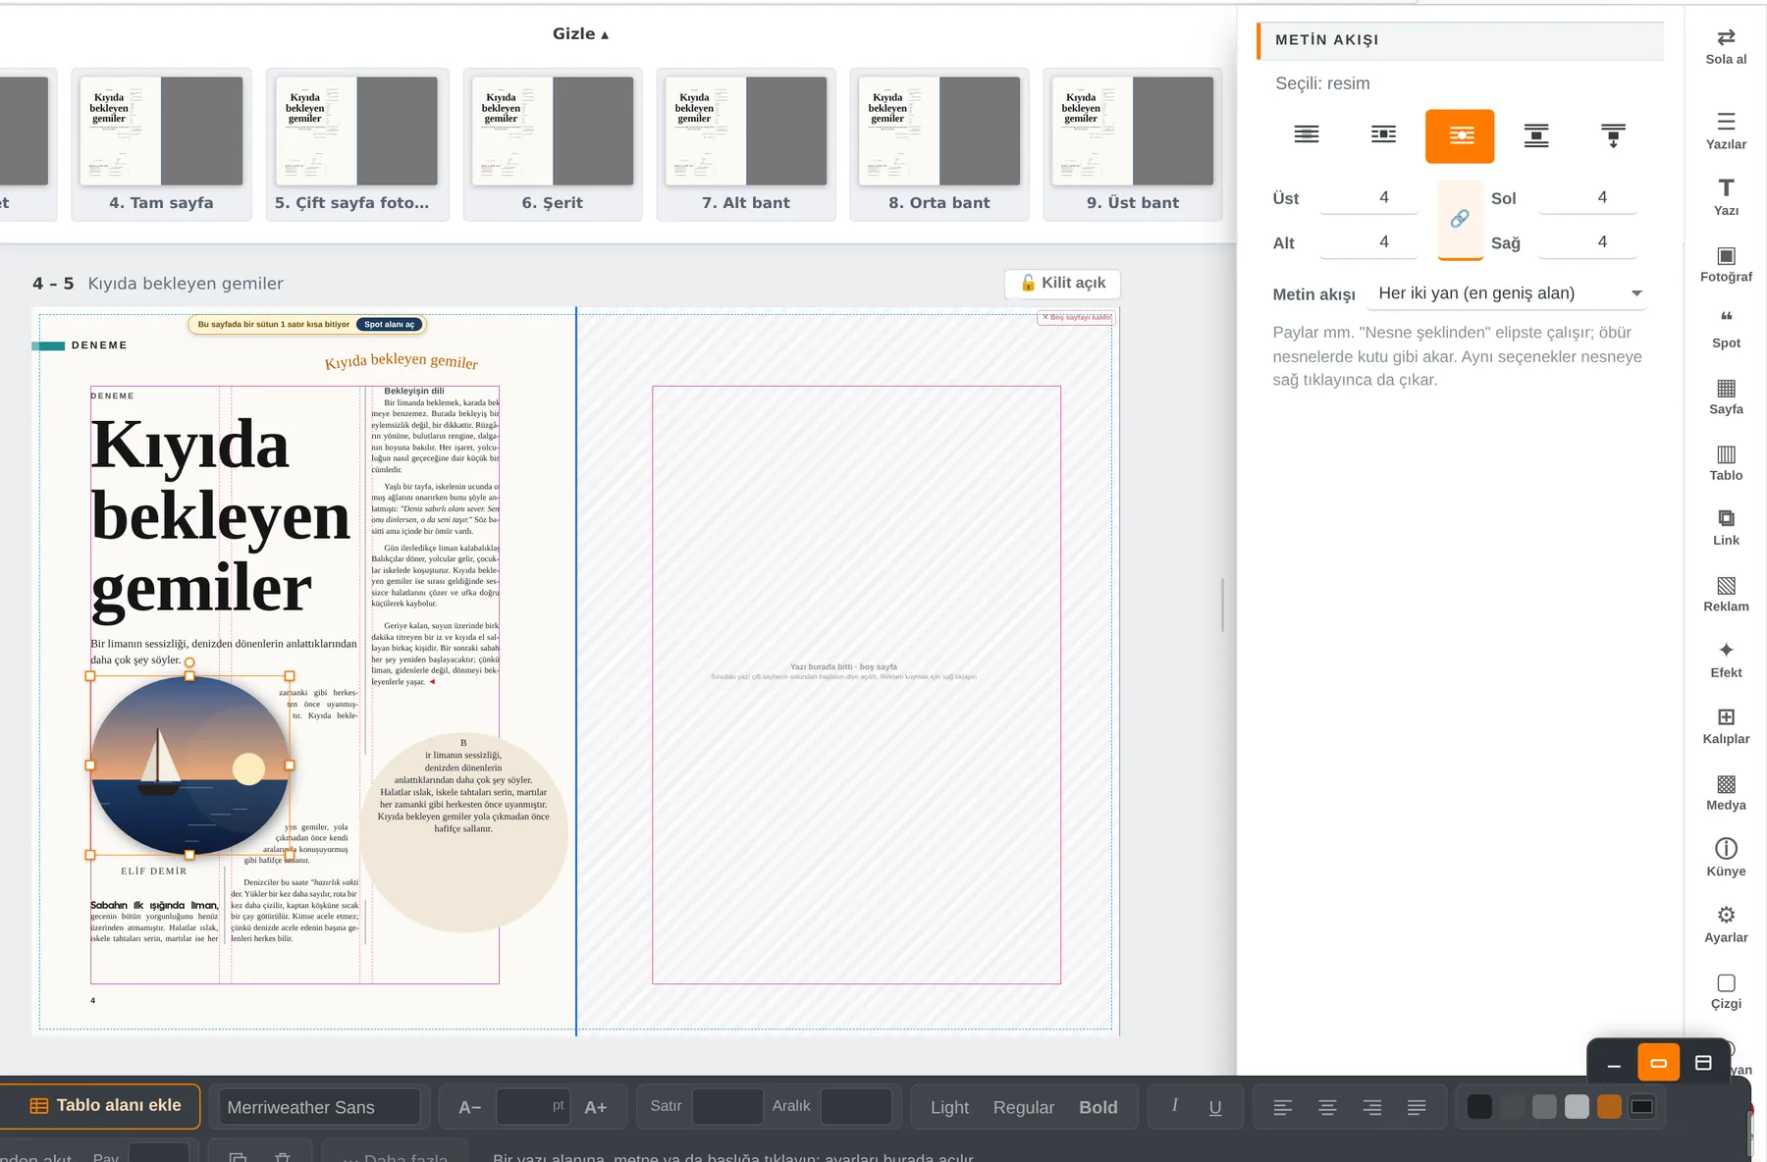Choose the square-box text wrap mode
The width and height of the screenshot is (1767, 1162).
pos(1383,135)
